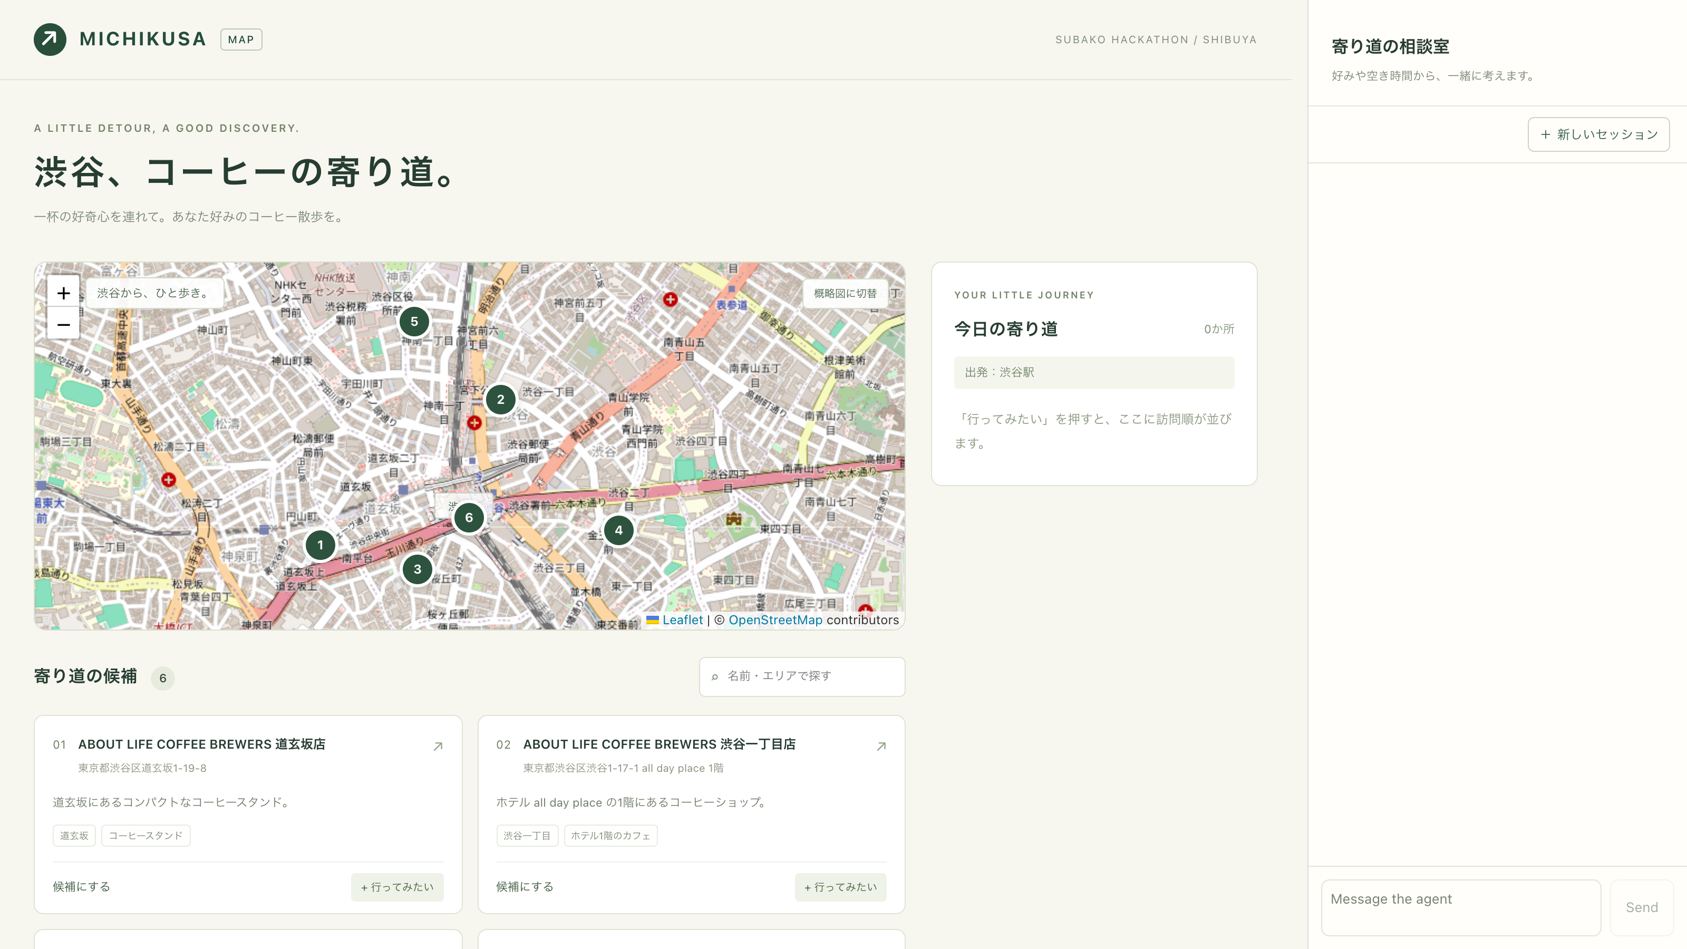
Task: Add 渋谷一丁目店 with 行ってみたい button
Action: 841,887
